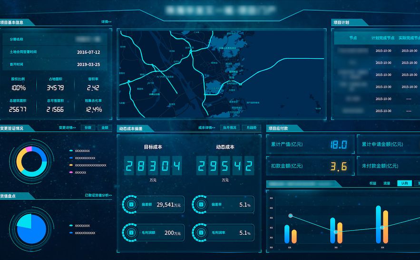Viewport: 420px width, 260px height.
Task: Toggle the 金额 view in 变更签证情况
Action: (104, 128)
